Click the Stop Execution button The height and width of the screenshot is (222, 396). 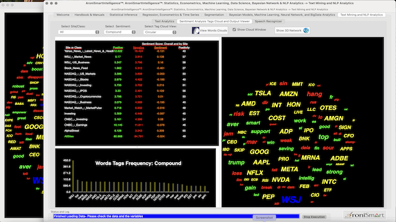pos(314,217)
